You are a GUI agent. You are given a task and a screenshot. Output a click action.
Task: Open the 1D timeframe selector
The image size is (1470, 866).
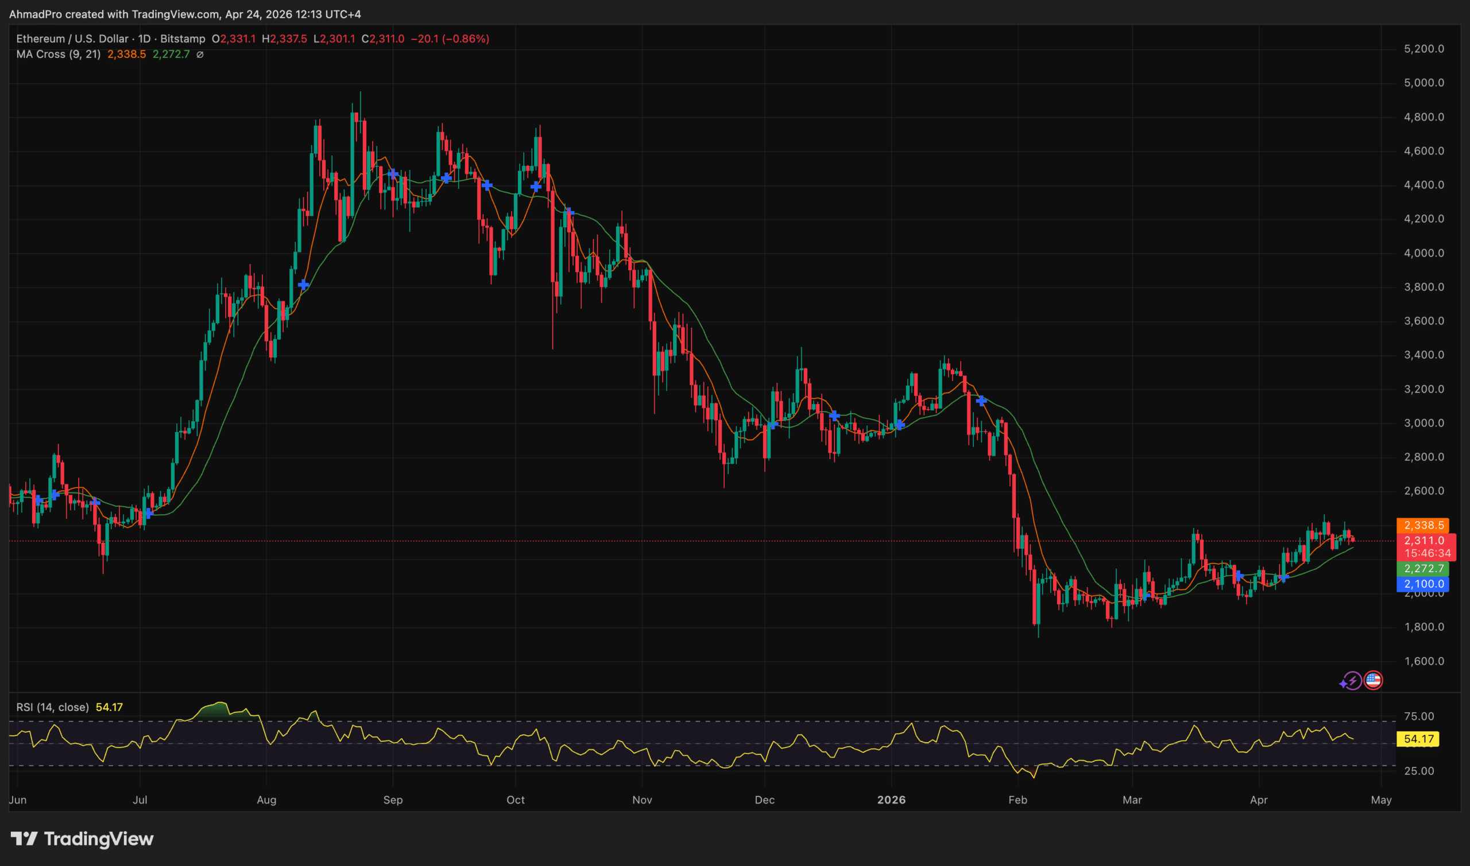coord(144,38)
